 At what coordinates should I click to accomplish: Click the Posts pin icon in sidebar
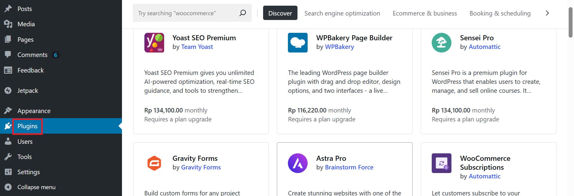click(x=8, y=9)
